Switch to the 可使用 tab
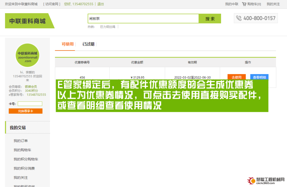Image resolution: width=287 pixels, height=187 pixels. [67, 44]
